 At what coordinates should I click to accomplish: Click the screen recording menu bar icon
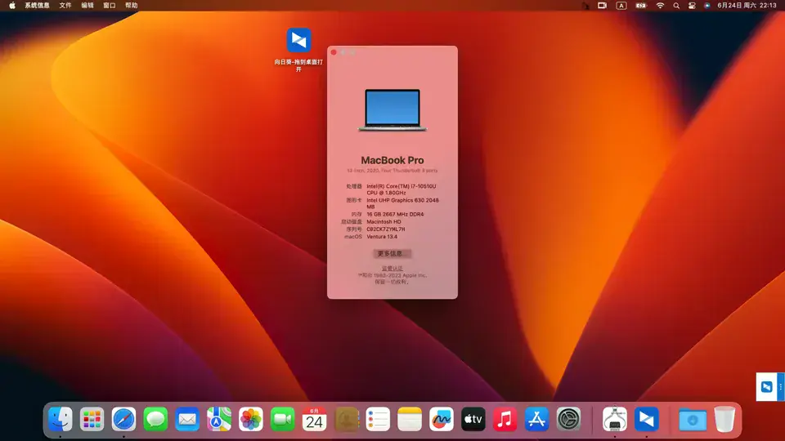tap(603, 6)
